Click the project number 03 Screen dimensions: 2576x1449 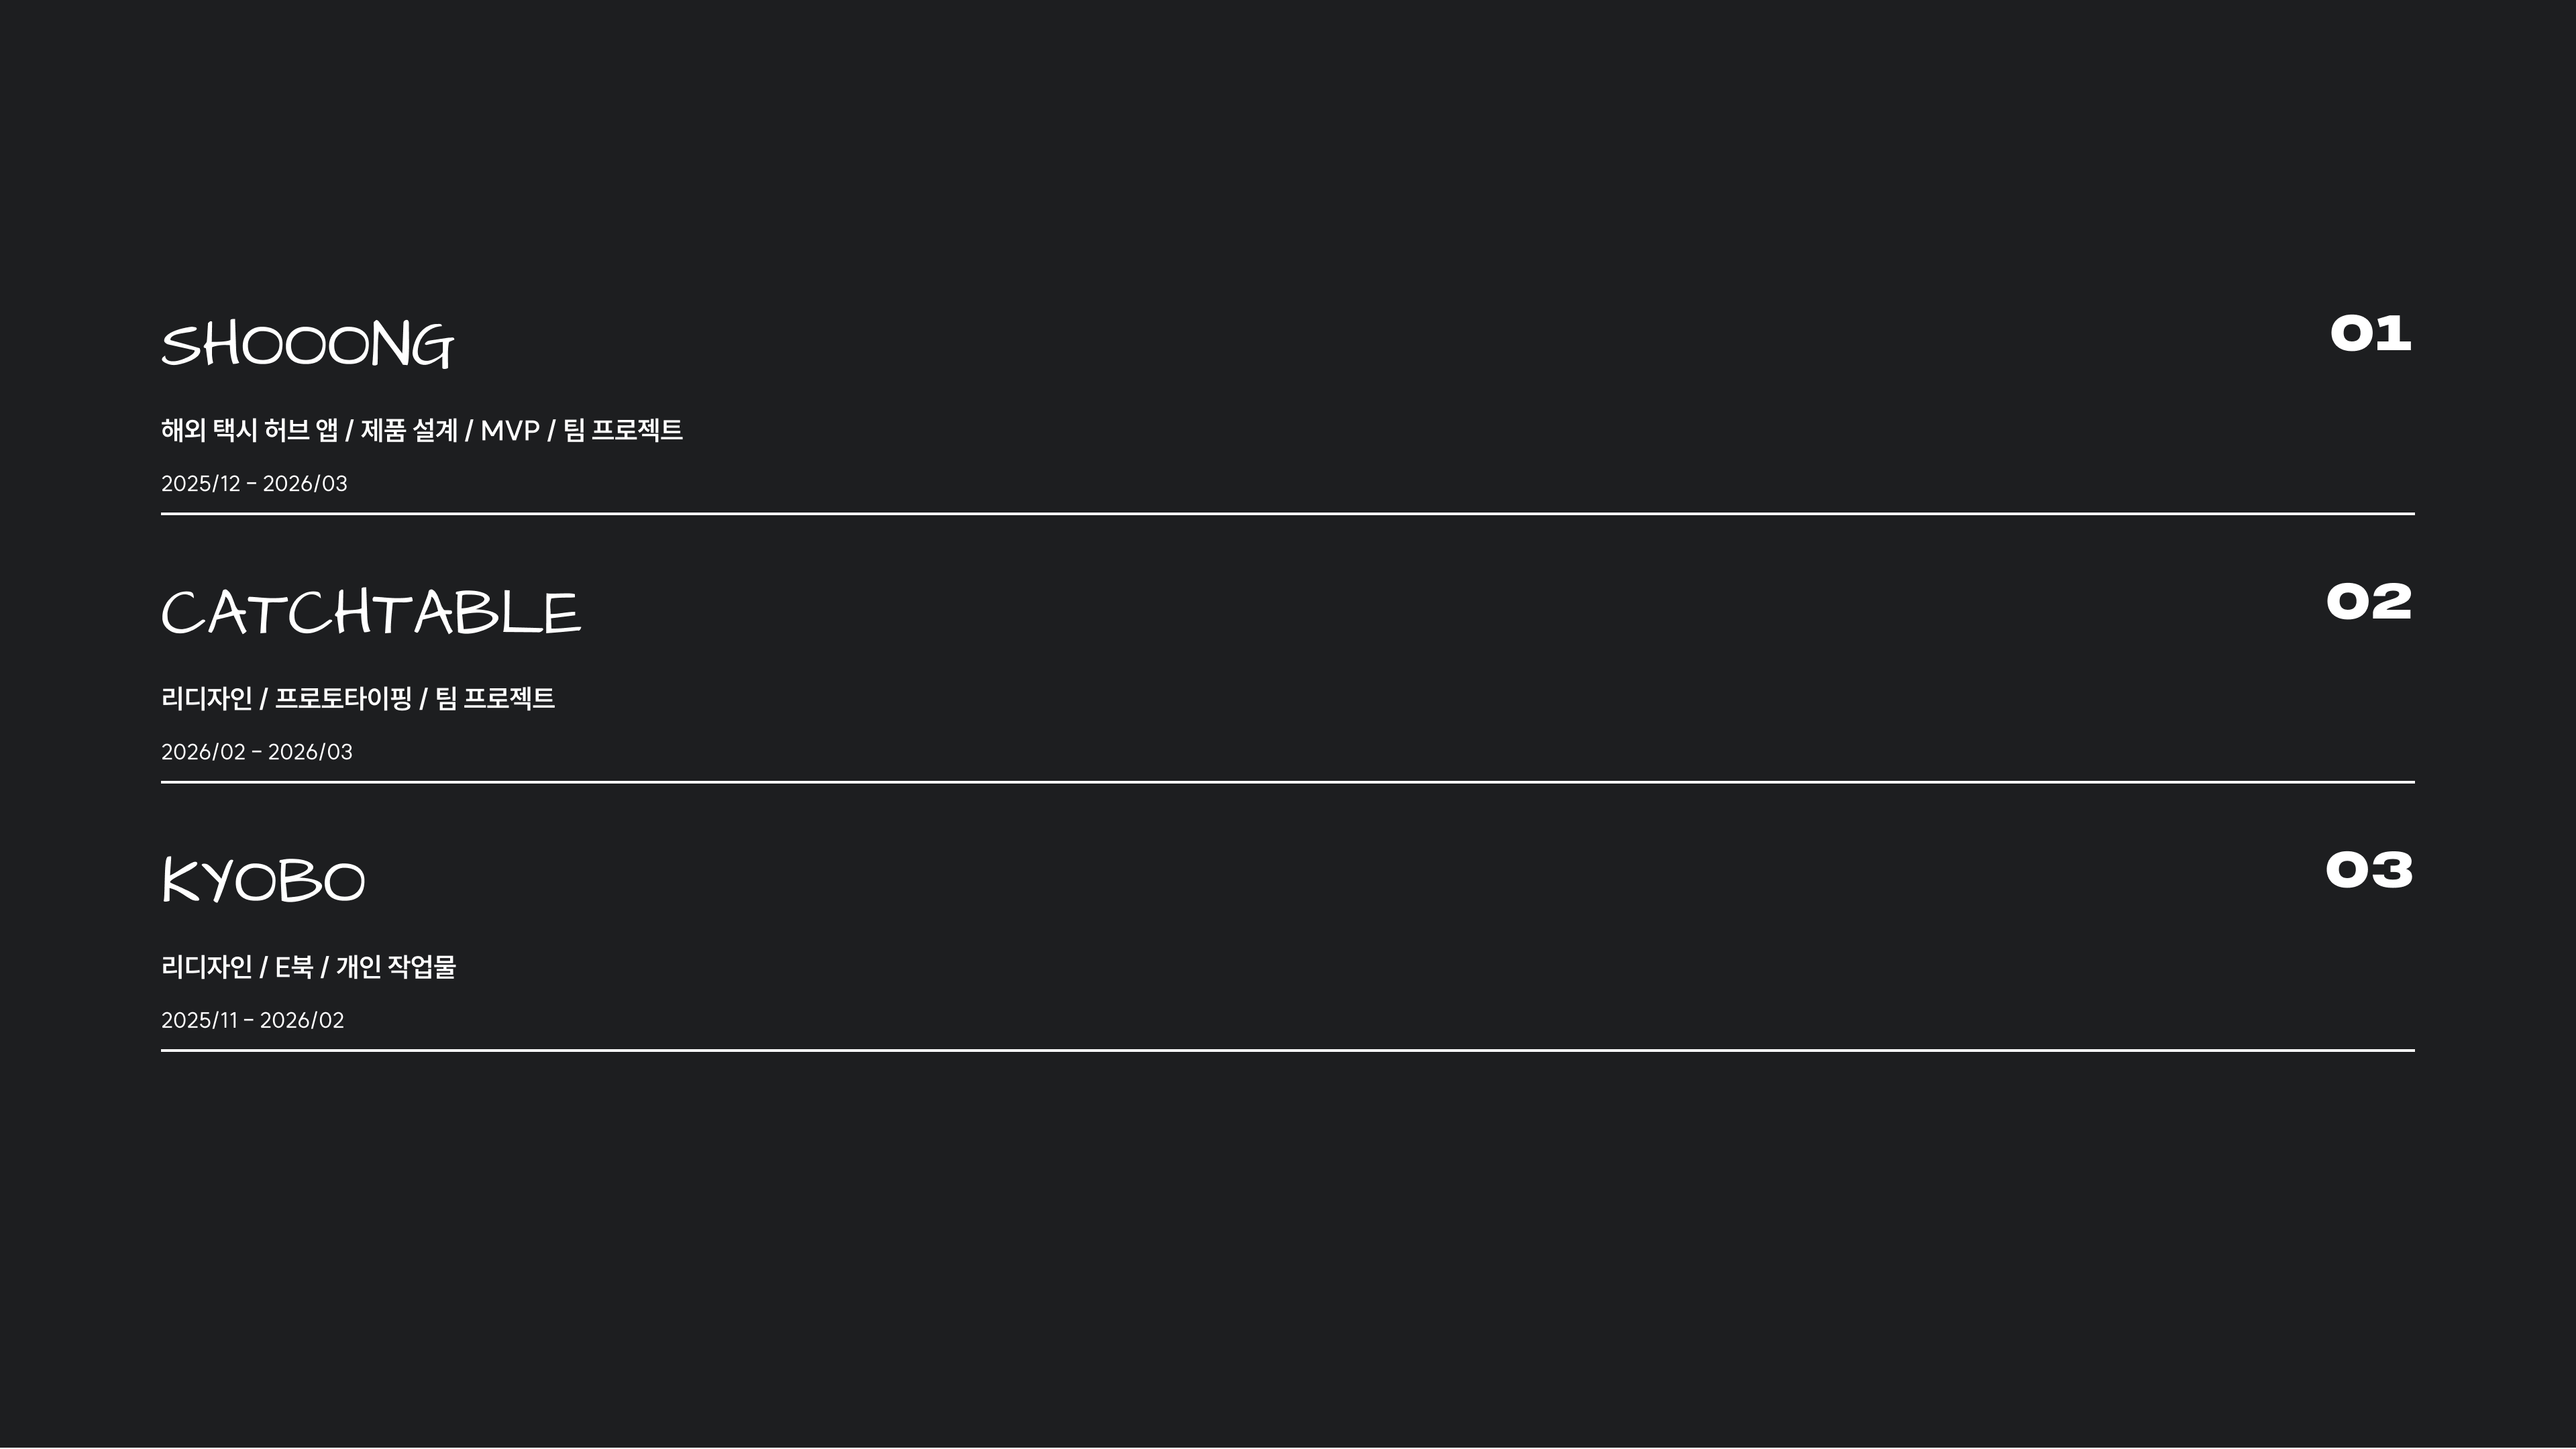[x=2369, y=870]
